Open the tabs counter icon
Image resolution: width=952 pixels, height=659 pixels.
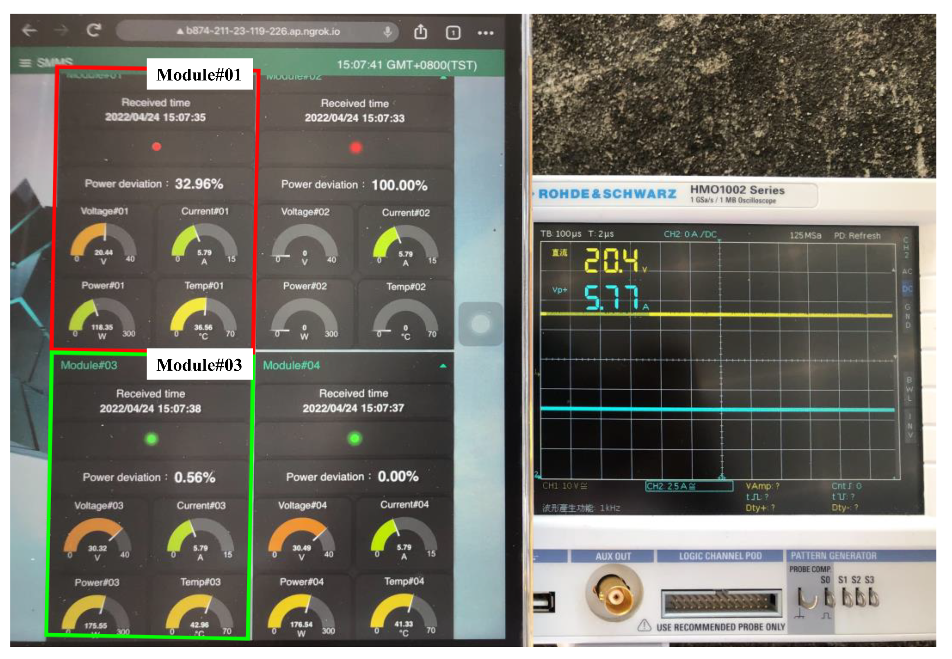point(453,33)
